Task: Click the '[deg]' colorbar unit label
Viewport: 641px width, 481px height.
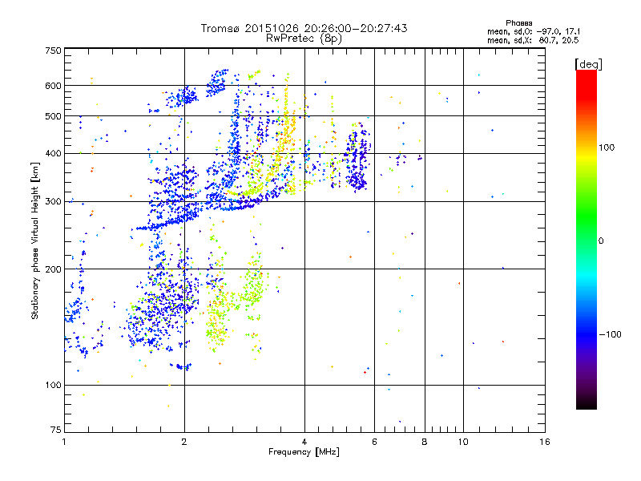Action: coord(588,64)
